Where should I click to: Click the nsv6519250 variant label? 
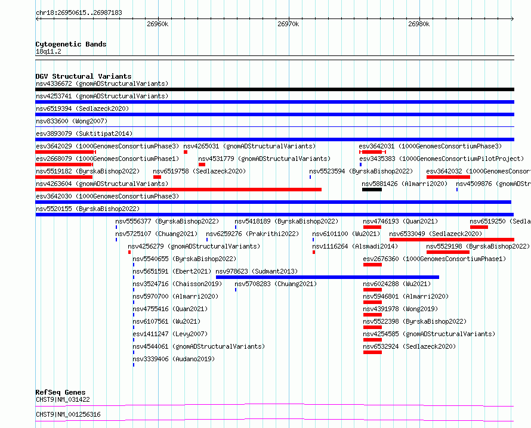pyautogui.click(x=500, y=221)
